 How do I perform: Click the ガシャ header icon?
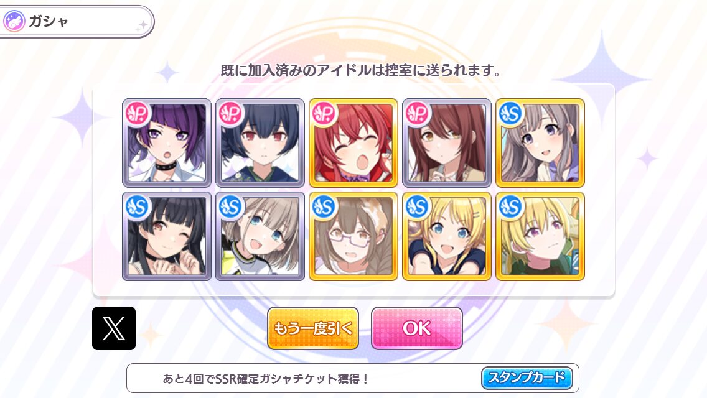(14, 21)
